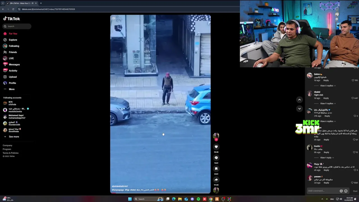Expand View 6 replies thread

[x=328, y=121]
